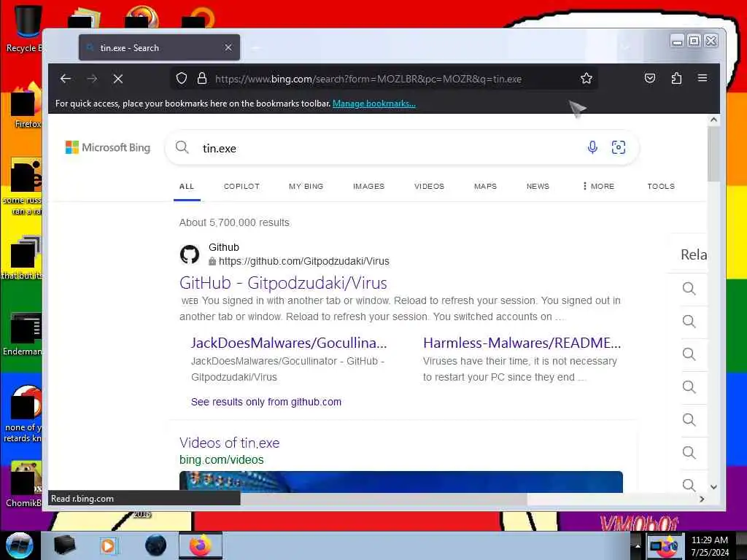Click the first related search magnifier
Screen dimensions: 747x560
(689, 289)
